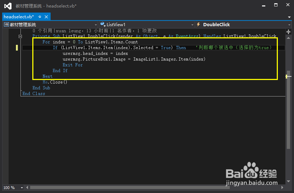Collapse the ListView1_DoubleClick sub outline
This screenshot has width=294, height=193.
click(x=20, y=36)
